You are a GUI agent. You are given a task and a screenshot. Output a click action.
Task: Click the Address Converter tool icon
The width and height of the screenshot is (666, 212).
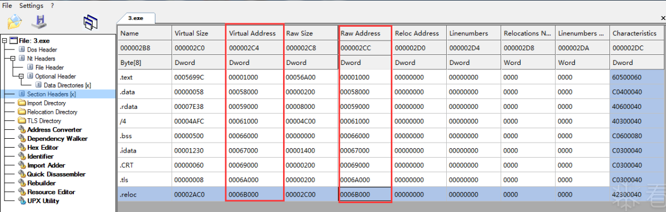[22, 129]
